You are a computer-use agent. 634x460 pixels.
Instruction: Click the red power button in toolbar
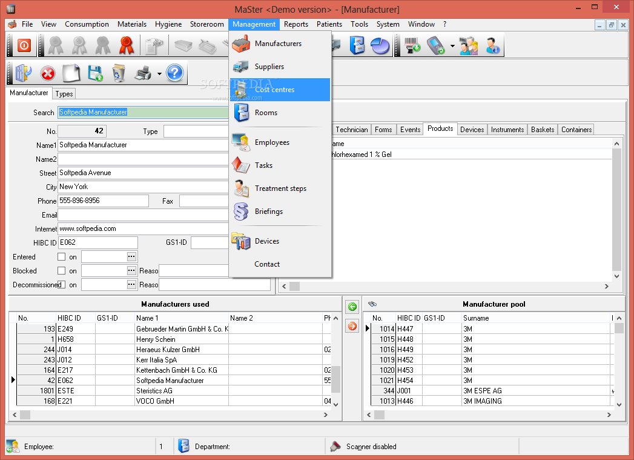point(24,45)
